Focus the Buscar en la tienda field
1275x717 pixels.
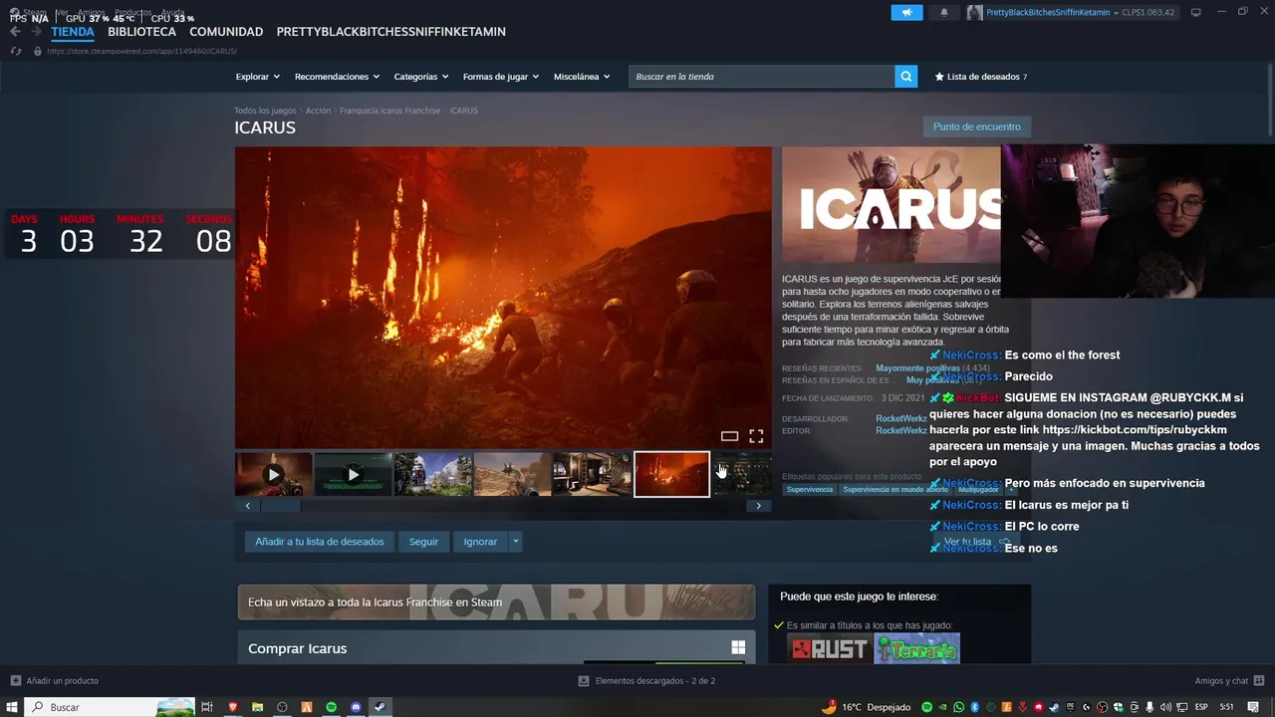(x=761, y=77)
